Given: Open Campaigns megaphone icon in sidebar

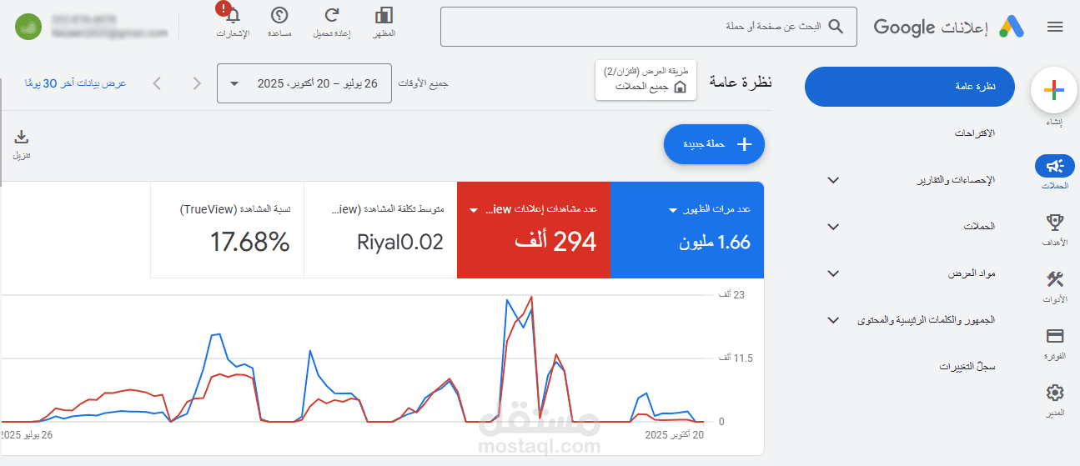Looking at the screenshot, I should (x=1054, y=166).
